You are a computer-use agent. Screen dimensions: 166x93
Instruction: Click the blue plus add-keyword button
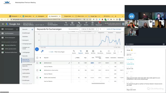click(37, 49)
